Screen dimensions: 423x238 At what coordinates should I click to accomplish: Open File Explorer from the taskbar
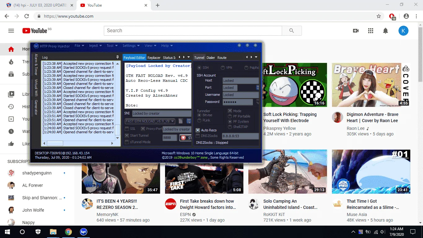(x=53, y=232)
